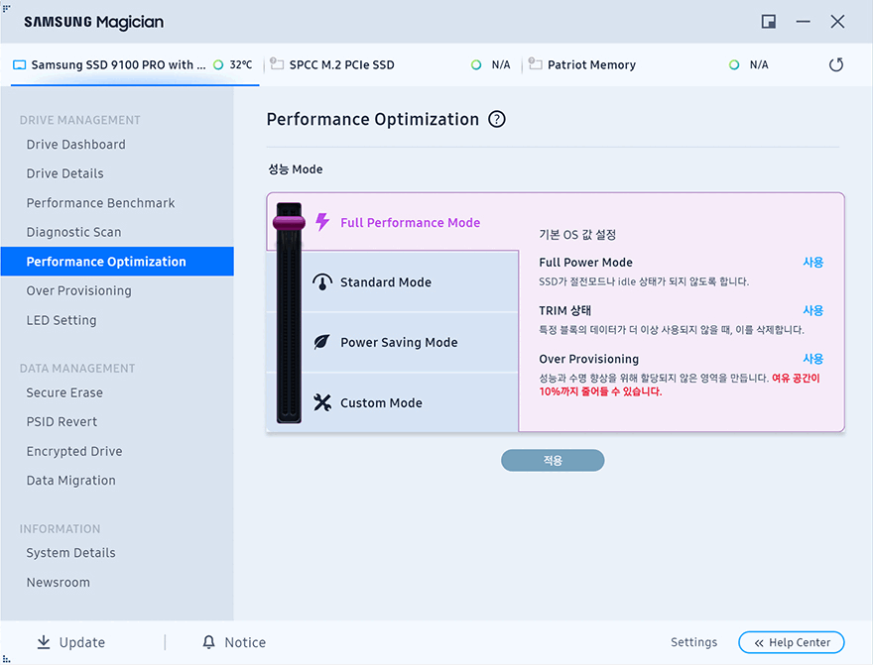
Task: Select Samsung SSD 9100 PRO drive tab
Action: [x=135, y=65]
